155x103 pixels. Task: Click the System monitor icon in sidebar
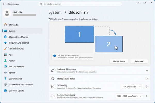[x=5, y=31]
